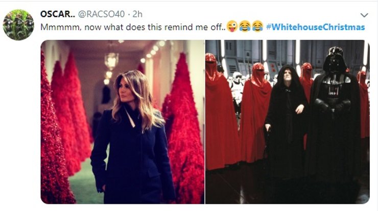
Task: Click the first laughing-crying emoji
Action: (245, 27)
